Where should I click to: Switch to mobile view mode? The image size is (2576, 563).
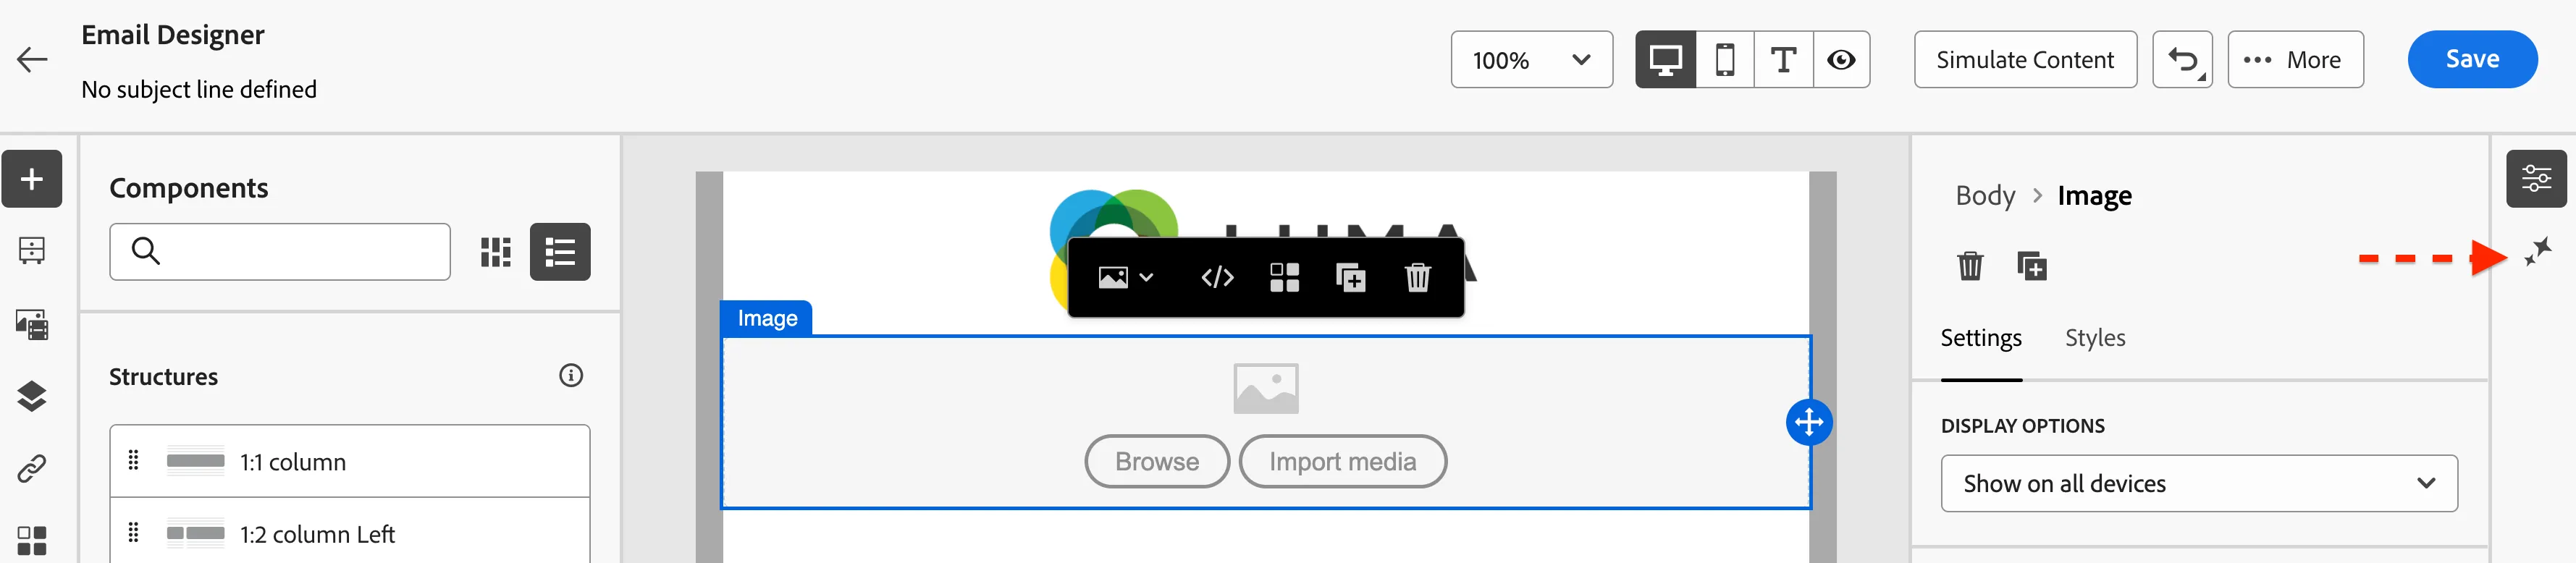pos(1725,60)
